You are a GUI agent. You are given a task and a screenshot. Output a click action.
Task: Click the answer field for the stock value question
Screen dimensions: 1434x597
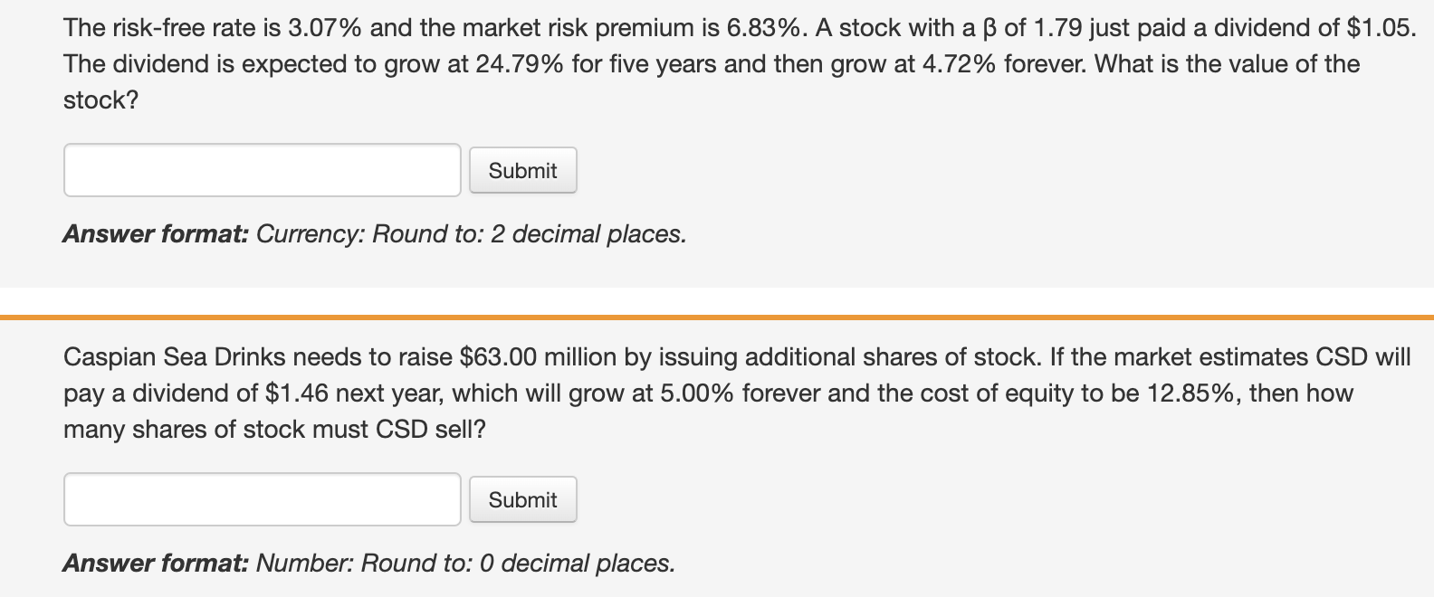coord(263,170)
